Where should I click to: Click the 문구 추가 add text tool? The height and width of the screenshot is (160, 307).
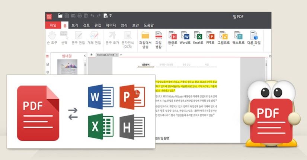click(112, 38)
